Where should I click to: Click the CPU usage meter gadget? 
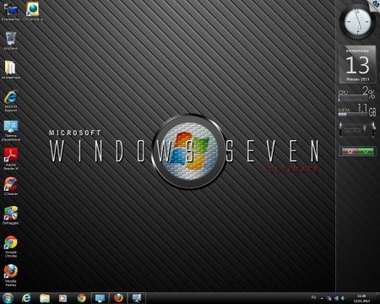(x=357, y=94)
